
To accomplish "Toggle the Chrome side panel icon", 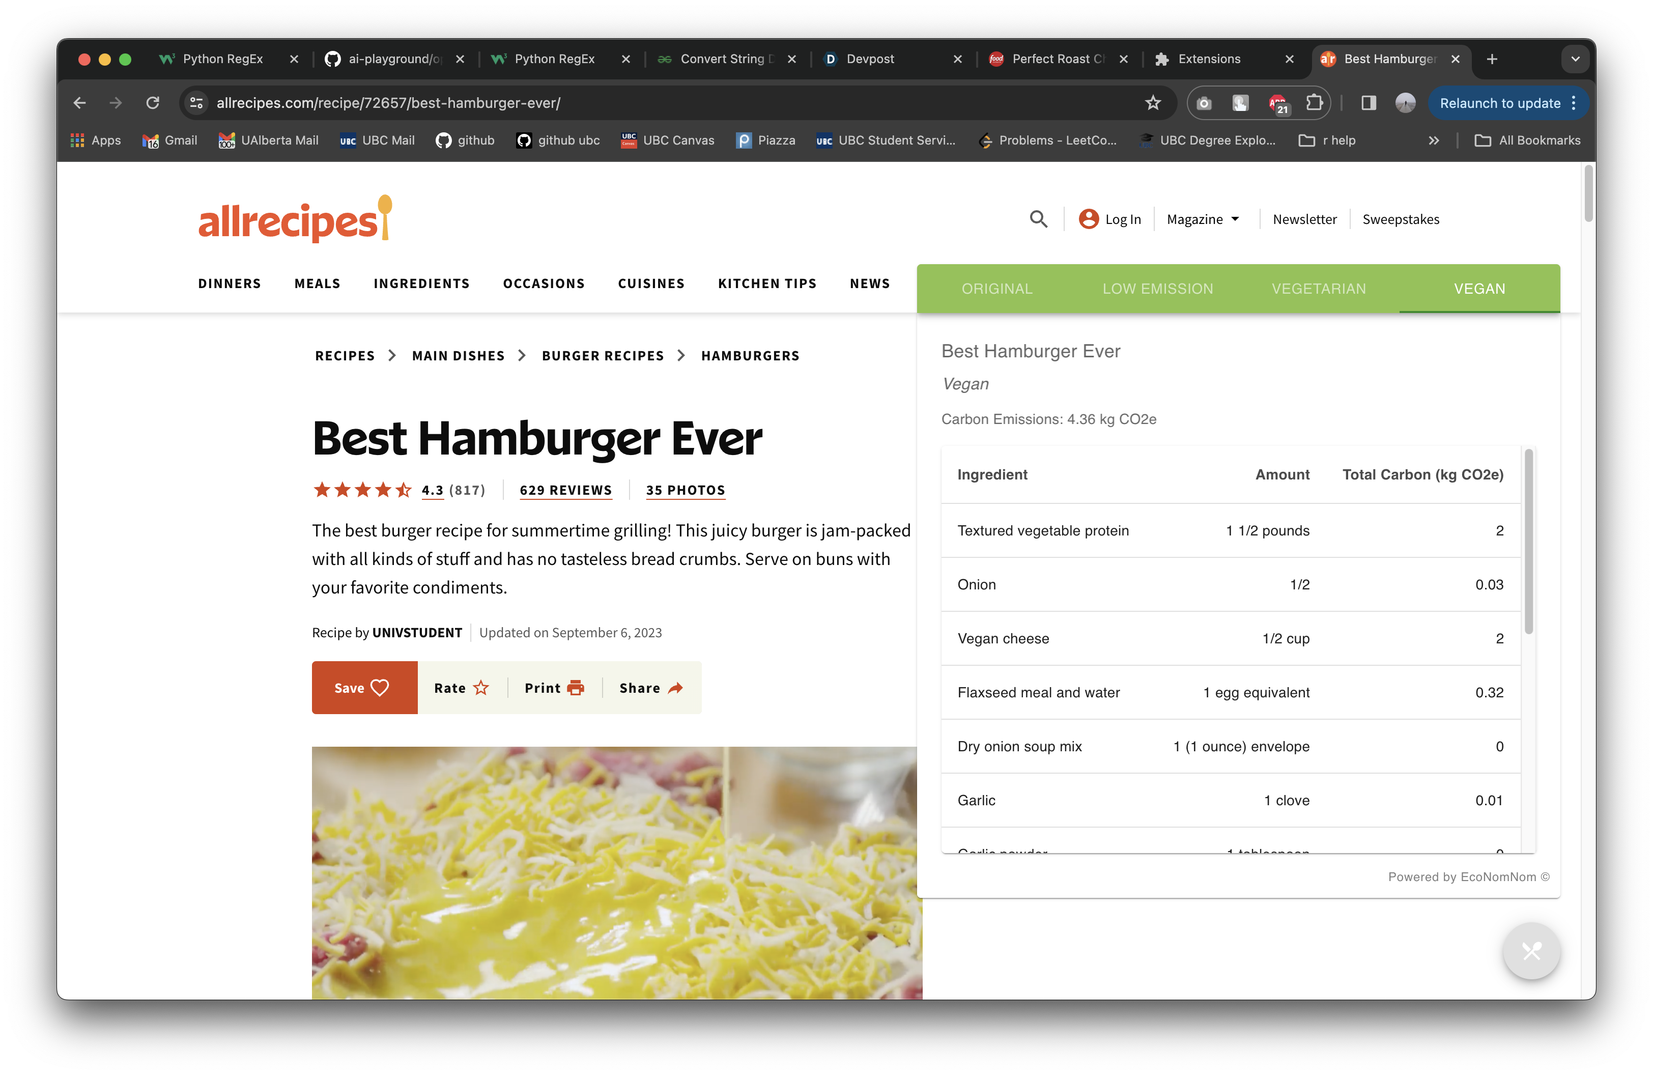I will click(1368, 103).
